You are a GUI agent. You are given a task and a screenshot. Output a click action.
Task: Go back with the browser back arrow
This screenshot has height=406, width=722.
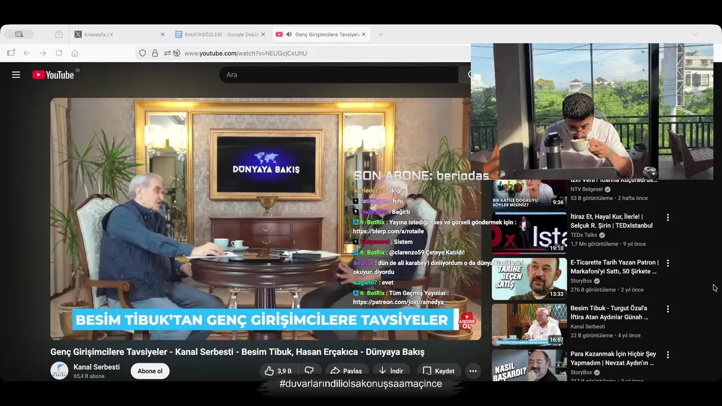[27, 53]
